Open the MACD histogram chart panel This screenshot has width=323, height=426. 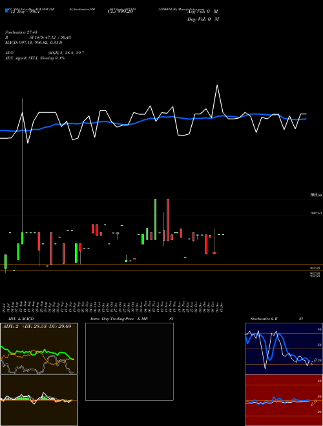[39, 400]
